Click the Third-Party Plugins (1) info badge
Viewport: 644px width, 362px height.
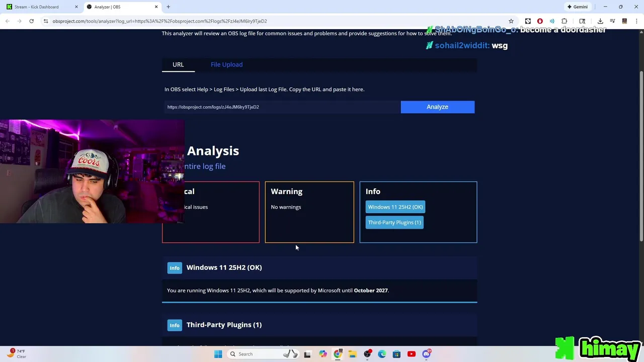(394, 222)
